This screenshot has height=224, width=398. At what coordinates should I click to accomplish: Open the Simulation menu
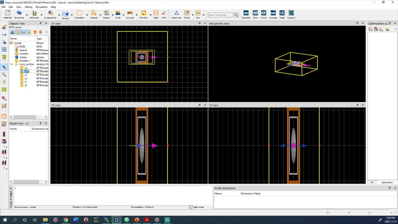41,7
